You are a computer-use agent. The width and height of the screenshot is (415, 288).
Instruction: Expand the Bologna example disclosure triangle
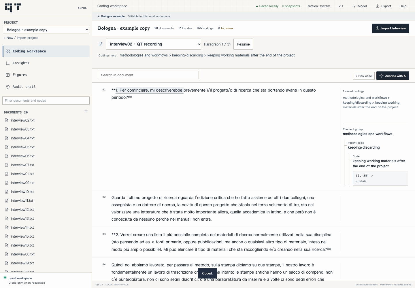[99, 16]
